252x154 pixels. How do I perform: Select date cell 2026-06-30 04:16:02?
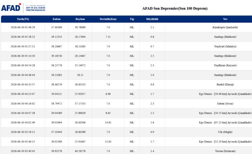(x=23, y=104)
